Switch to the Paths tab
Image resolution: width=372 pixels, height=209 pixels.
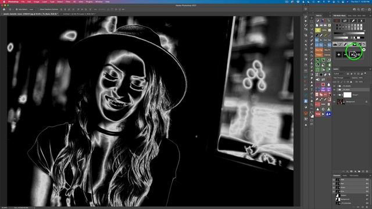(345, 175)
